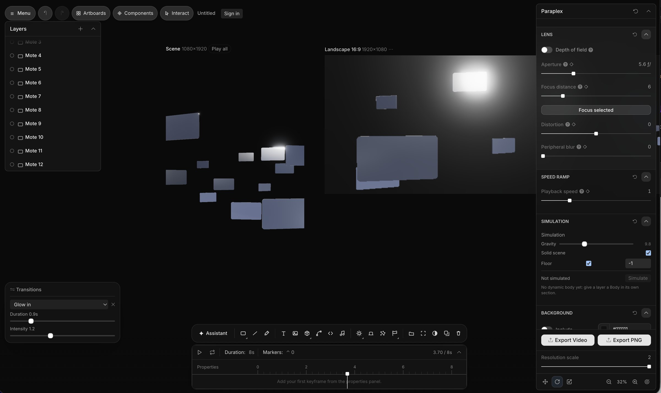
Task: Select the Path curve tool
Action: click(319, 333)
